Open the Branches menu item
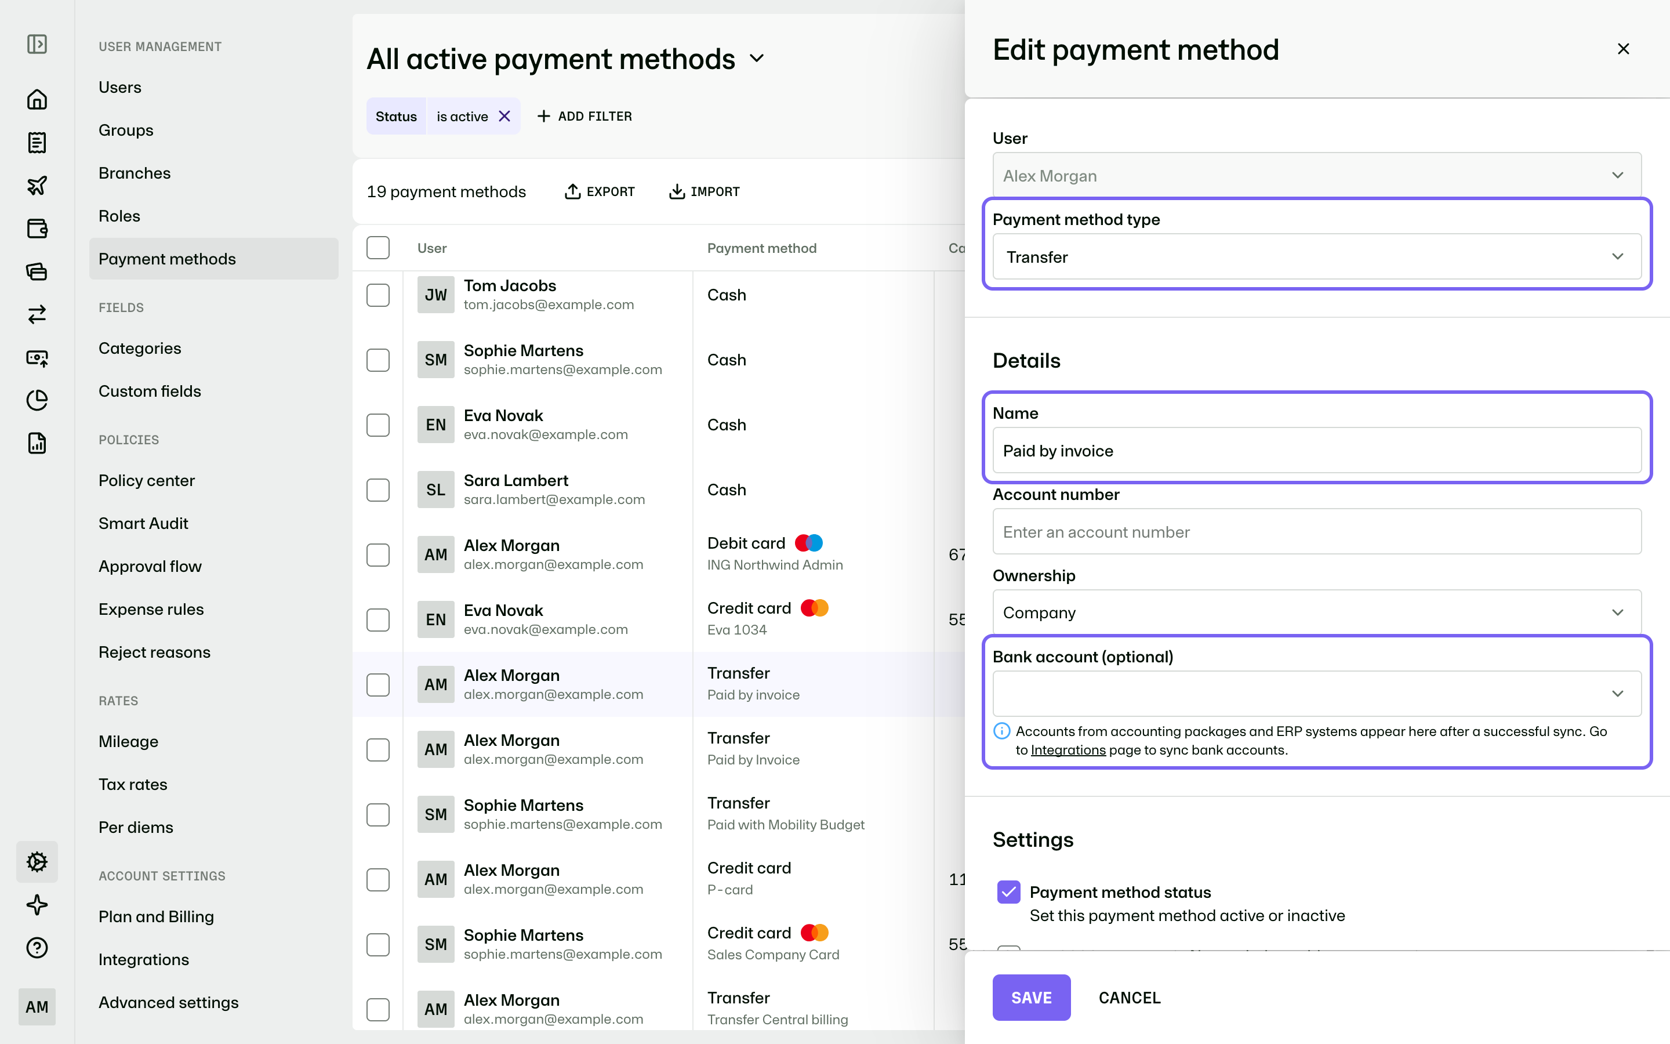1670x1044 pixels. pyautogui.click(x=135, y=173)
